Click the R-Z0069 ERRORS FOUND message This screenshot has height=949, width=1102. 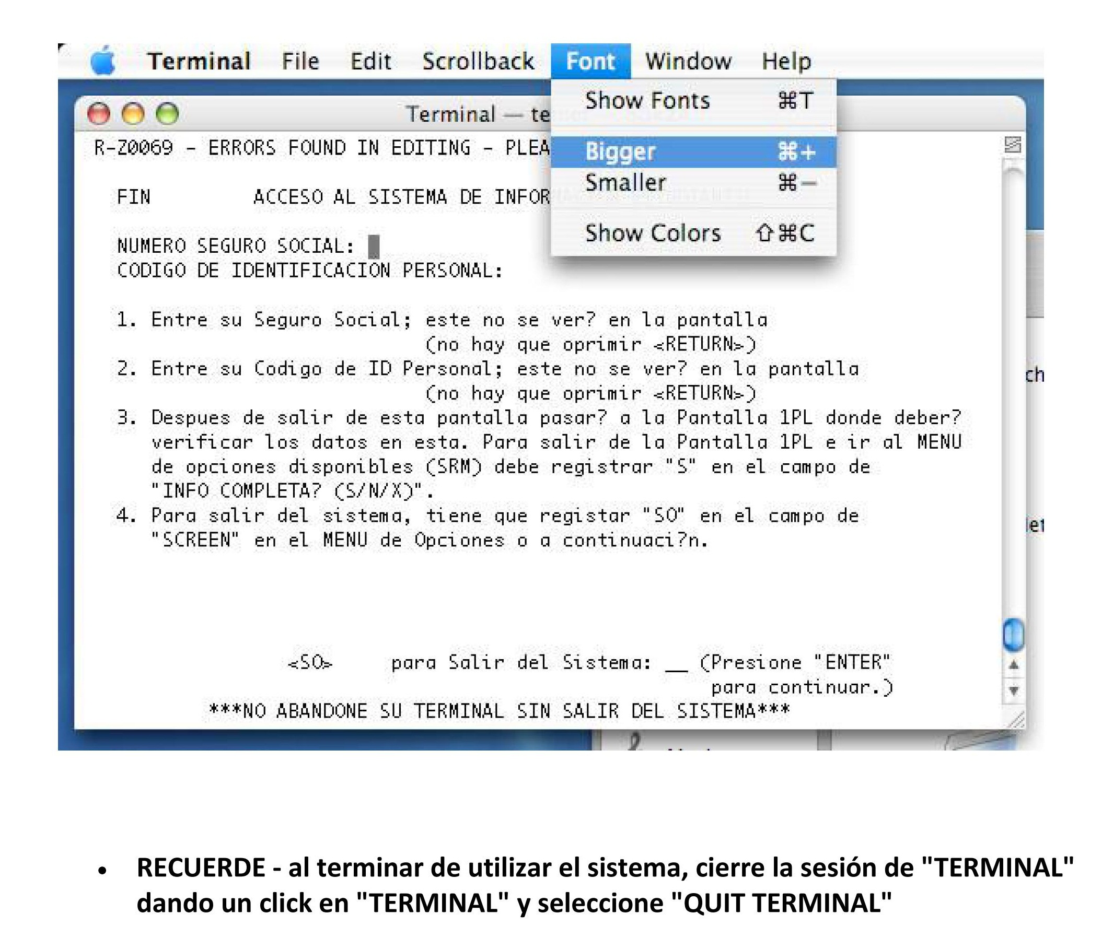(322, 148)
